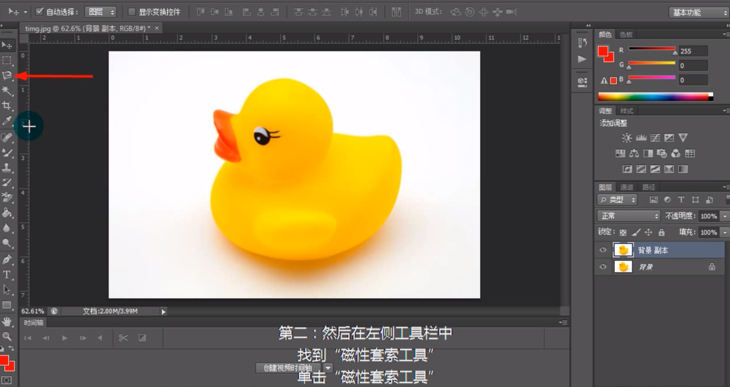Select the Brush tool
The width and height of the screenshot is (730, 387).
pyautogui.click(x=7, y=153)
